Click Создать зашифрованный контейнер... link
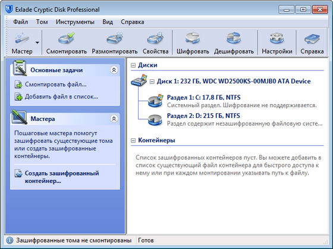Viewport: 333px width, 249px height. [x=62, y=177]
